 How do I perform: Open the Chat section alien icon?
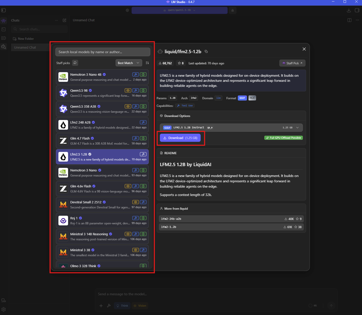[x=4, y=21]
